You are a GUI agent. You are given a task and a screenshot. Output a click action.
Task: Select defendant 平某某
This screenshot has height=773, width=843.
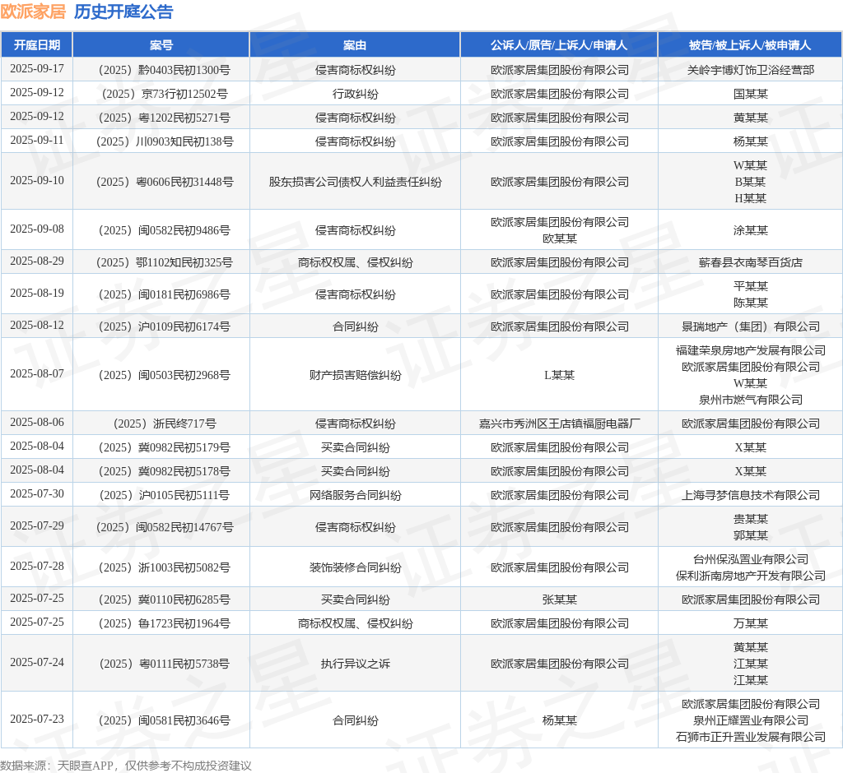pos(751,286)
